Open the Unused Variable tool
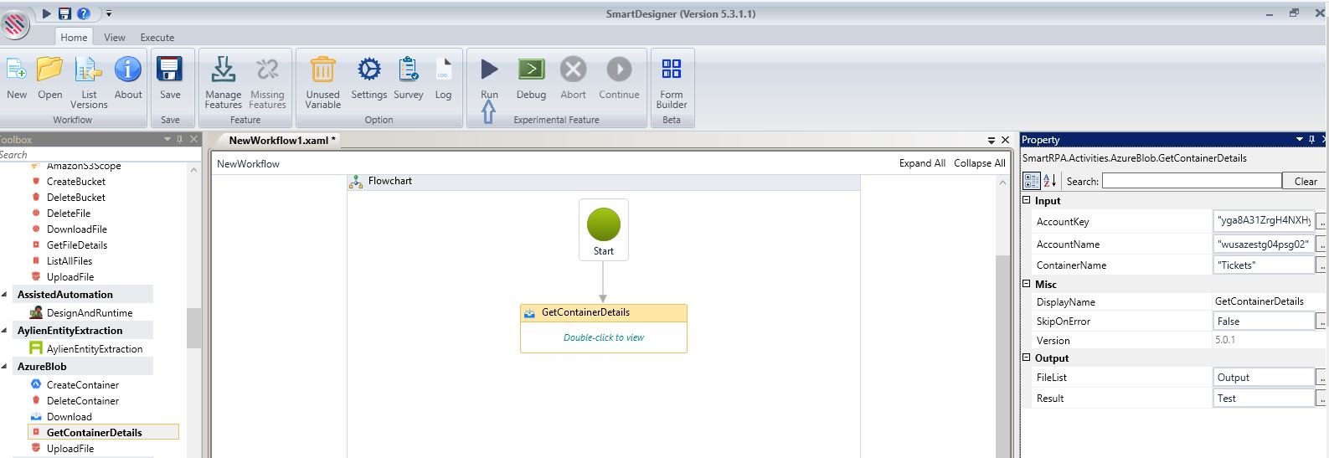The width and height of the screenshot is (1329, 458). [x=322, y=70]
